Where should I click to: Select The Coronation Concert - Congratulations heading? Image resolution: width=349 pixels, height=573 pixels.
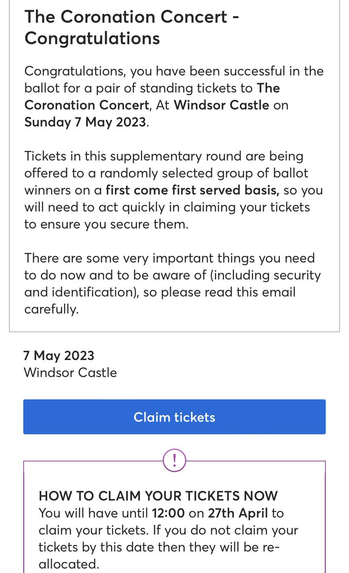point(132,27)
